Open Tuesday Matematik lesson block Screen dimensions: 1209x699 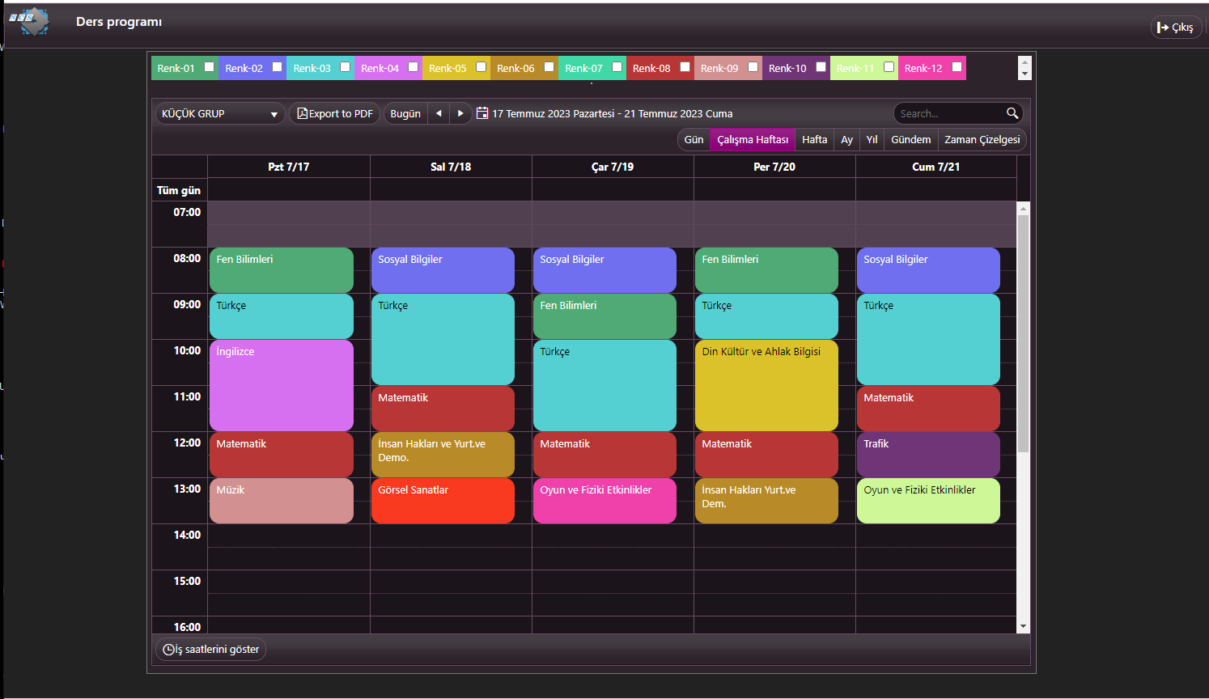tap(443, 409)
